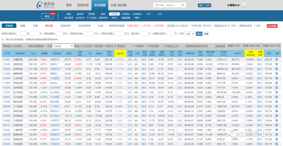
Task: Switch to the 藏宝图 tab
Action: (x=49, y=26)
